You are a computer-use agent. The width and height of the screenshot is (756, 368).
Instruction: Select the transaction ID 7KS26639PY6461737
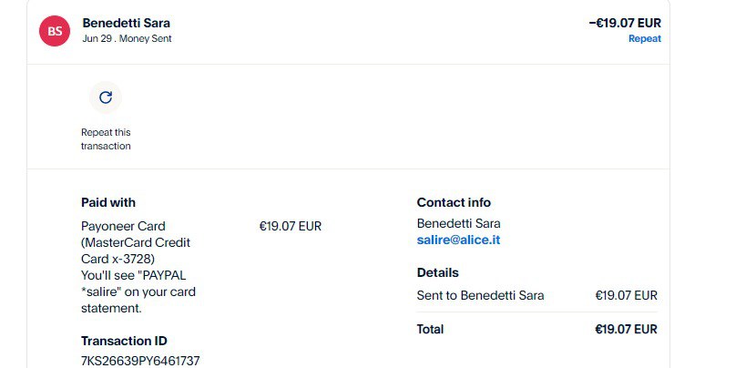(x=140, y=361)
